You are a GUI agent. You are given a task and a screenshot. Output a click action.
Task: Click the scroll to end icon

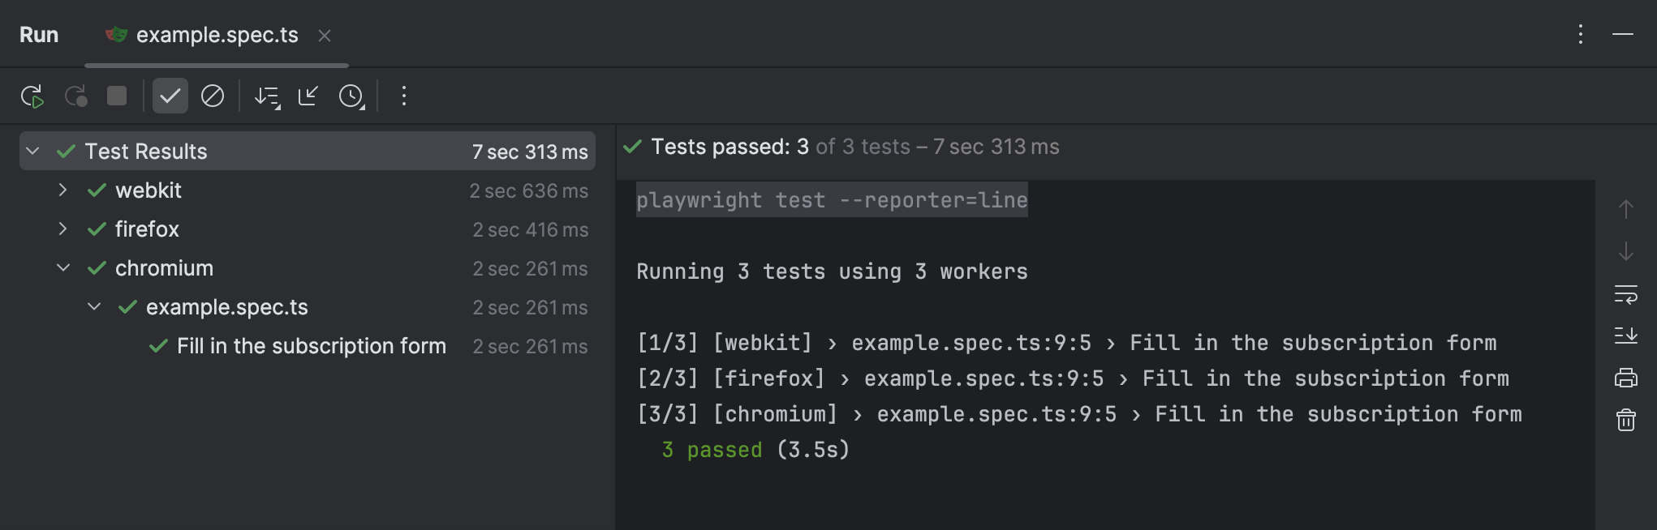tap(1625, 336)
